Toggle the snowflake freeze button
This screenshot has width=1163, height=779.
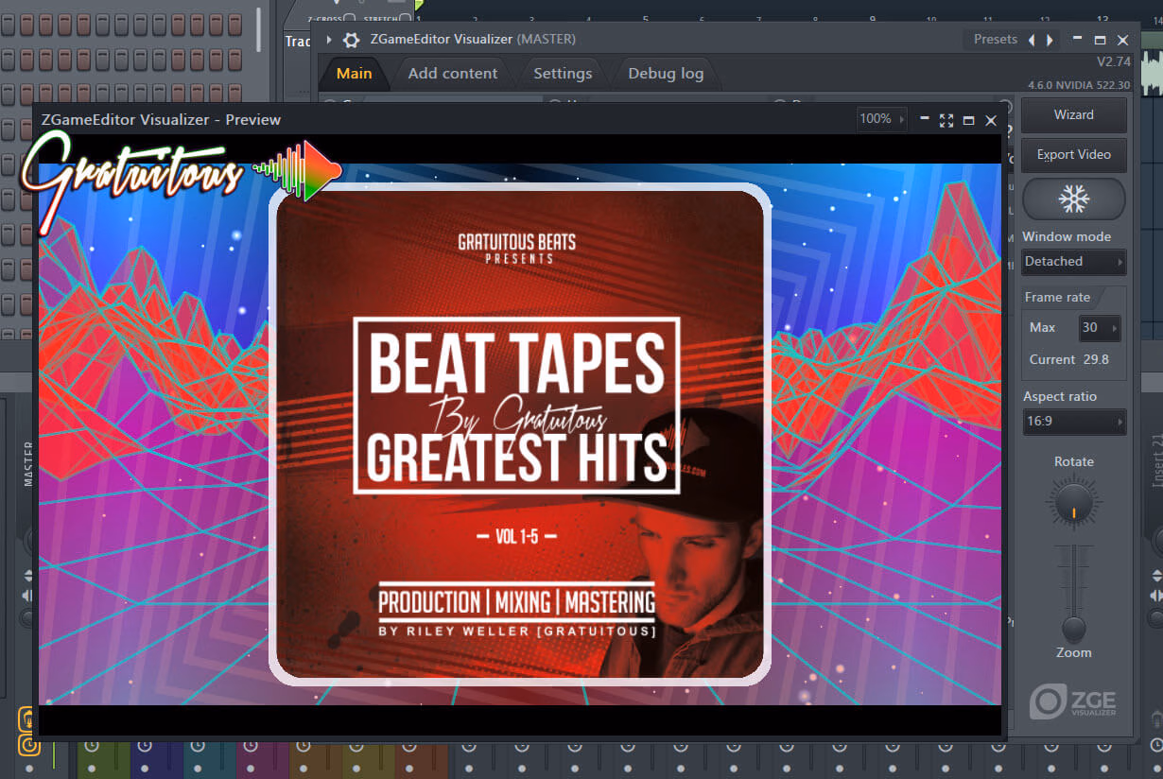pos(1074,199)
